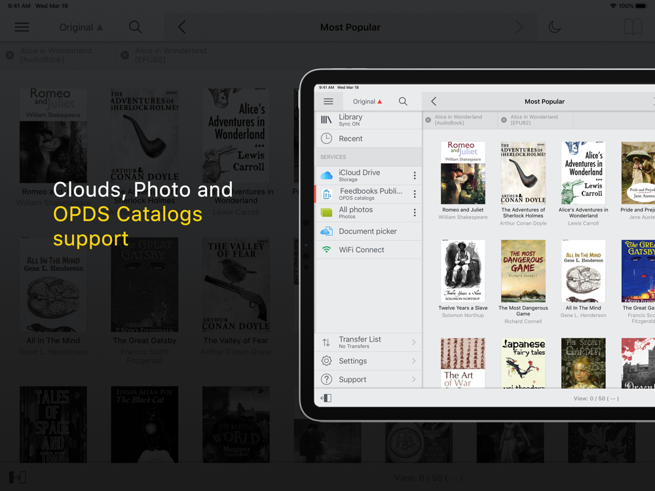This screenshot has height=491, width=655.
Task: Close background Alice in Wonderland [EPUB2] tab
Action: point(124,55)
